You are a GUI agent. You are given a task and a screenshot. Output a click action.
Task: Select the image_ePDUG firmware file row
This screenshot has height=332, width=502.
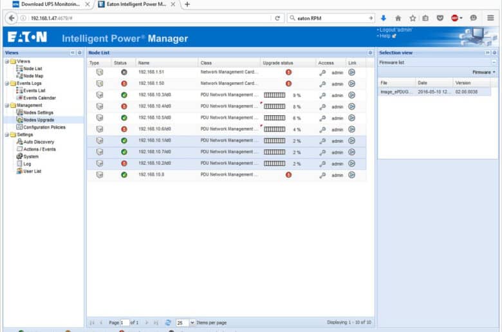point(434,92)
